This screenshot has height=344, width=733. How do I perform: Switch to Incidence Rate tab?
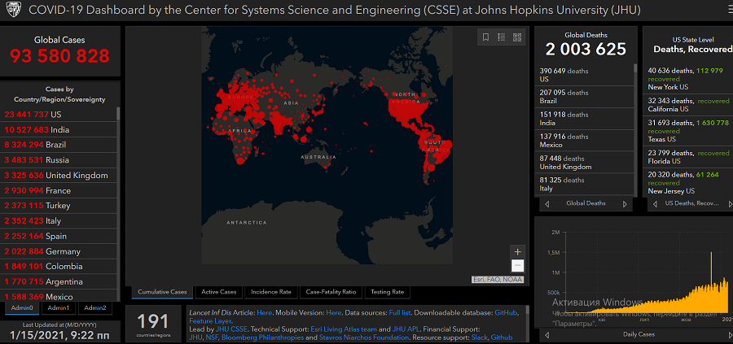271,292
